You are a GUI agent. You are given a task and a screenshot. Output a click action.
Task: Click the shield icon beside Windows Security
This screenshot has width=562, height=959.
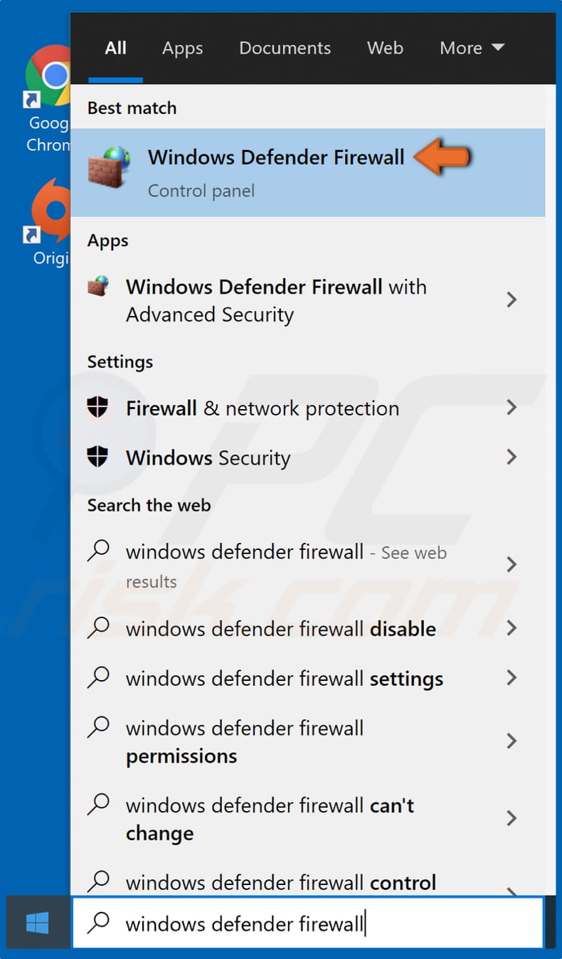click(98, 457)
